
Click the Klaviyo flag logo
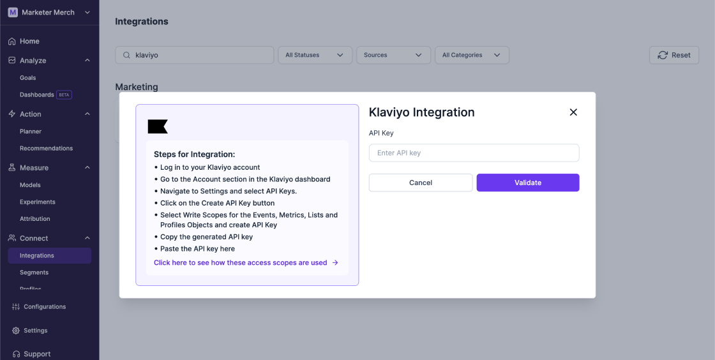tap(158, 126)
